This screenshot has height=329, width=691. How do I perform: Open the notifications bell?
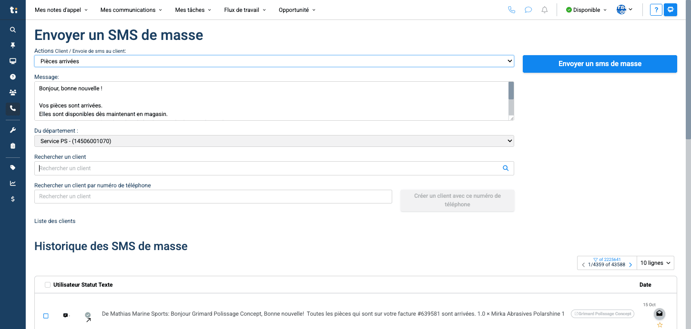(545, 10)
